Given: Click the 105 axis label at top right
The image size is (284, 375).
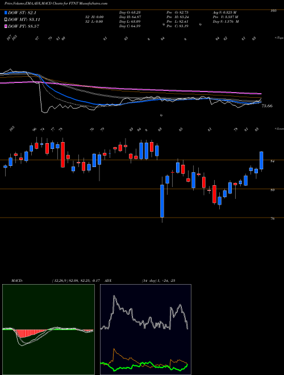Looking at the screenshot, I should (x=273, y=11).
